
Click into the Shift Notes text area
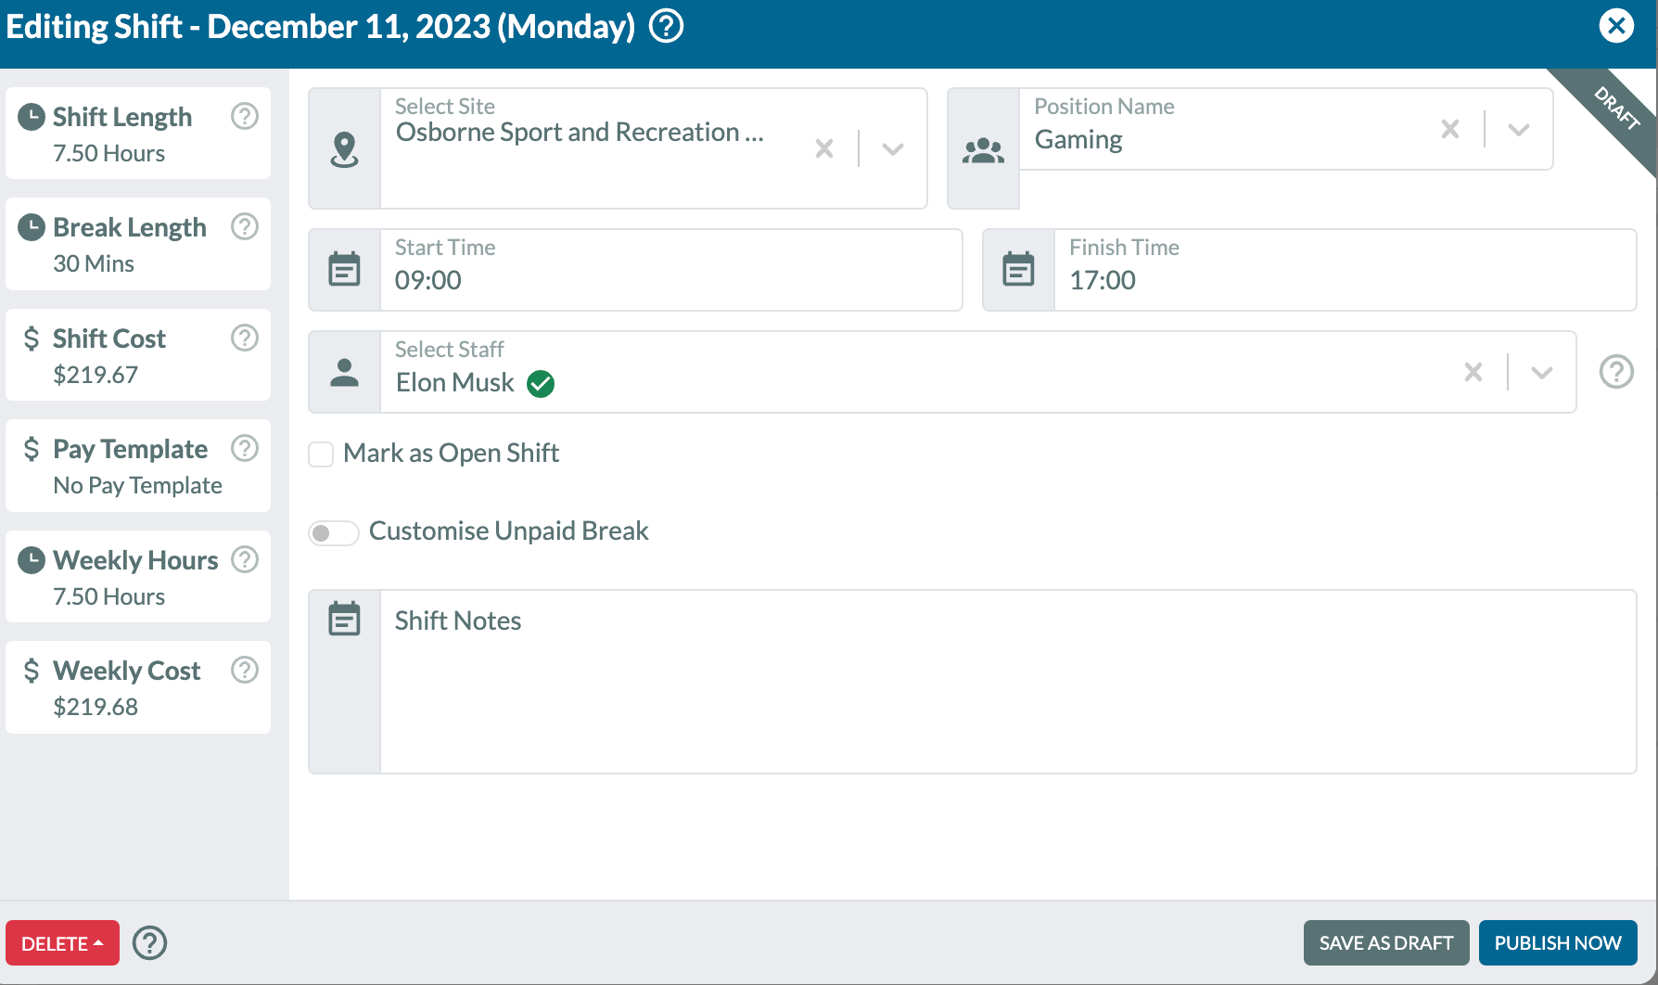(1008, 682)
